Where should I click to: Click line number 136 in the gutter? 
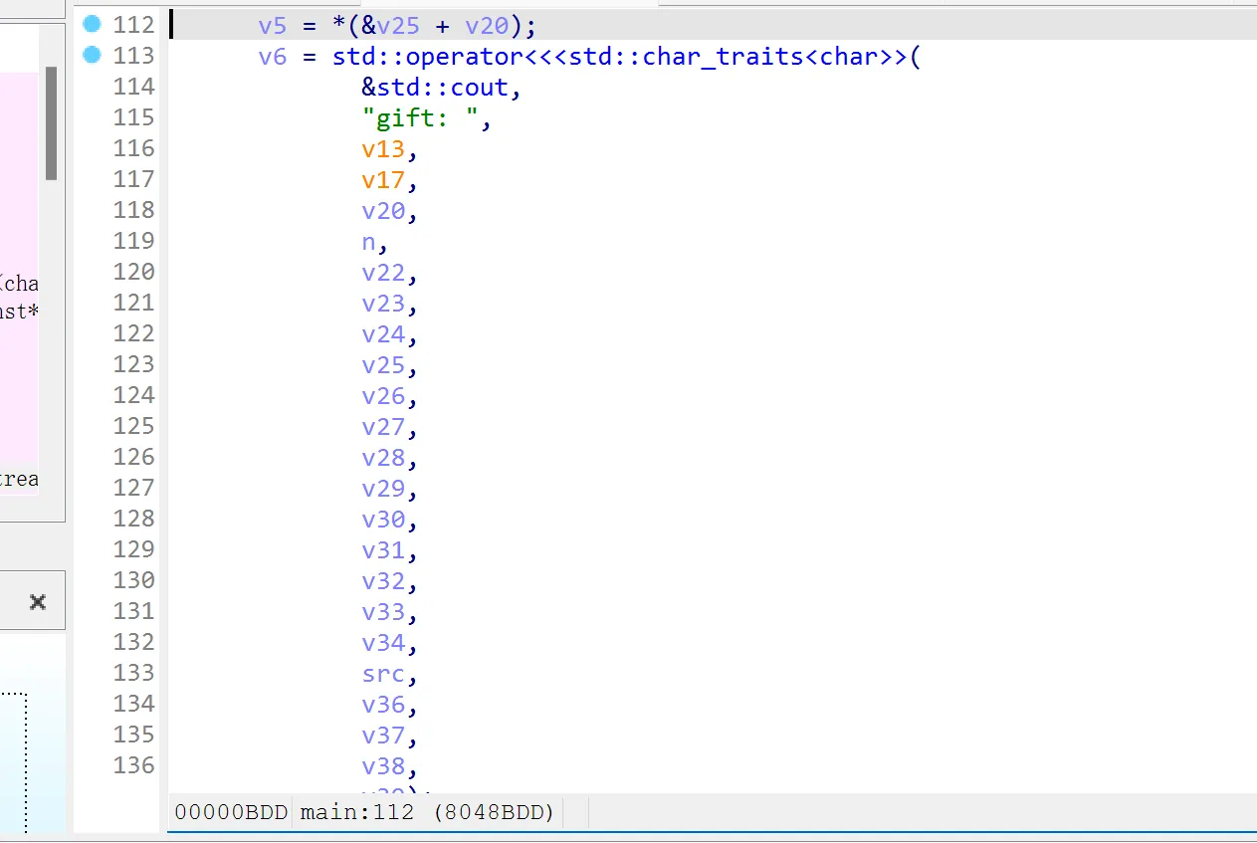[133, 765]
